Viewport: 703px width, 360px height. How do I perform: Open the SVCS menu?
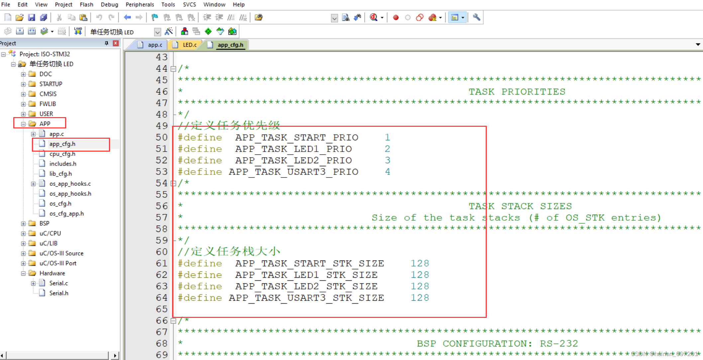pos(189,5)
